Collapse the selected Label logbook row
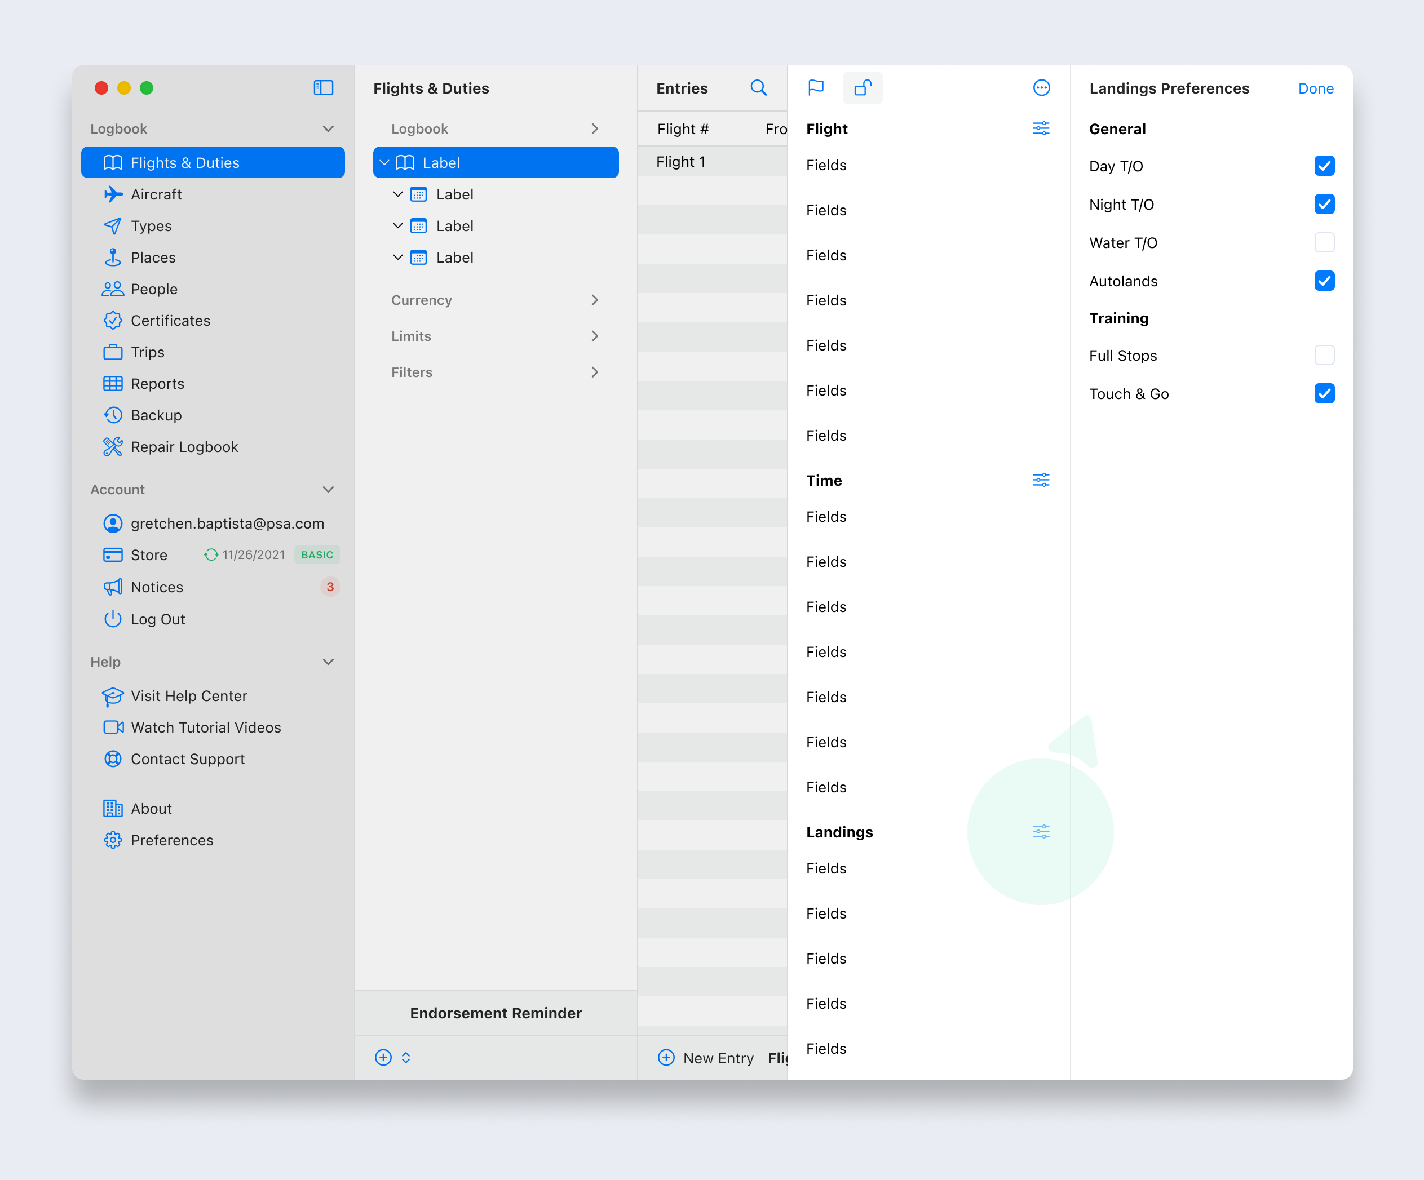Screen dimensions: 1424x1180 tap(384, 163)
